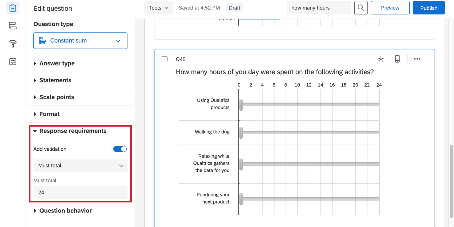Check the Q45 selection checkbox
454x227 pixels.
point(165,59)
